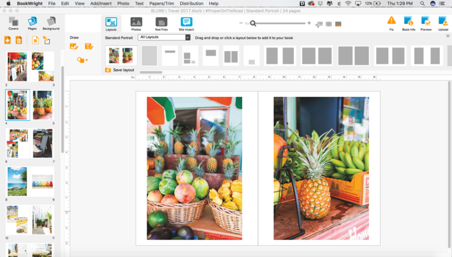Click the page numbering hash icon

[35, 40]
